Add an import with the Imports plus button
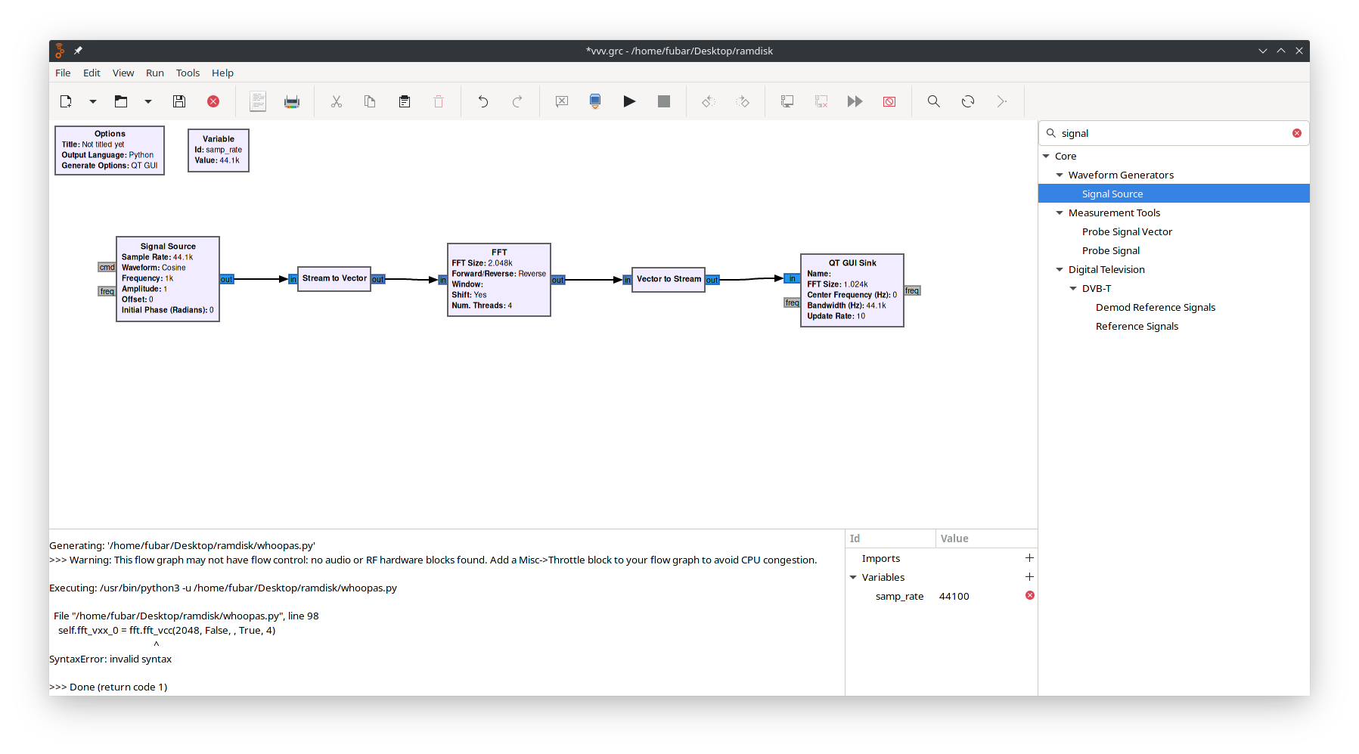This screenshot has width=1359, height=754. 1029,557
